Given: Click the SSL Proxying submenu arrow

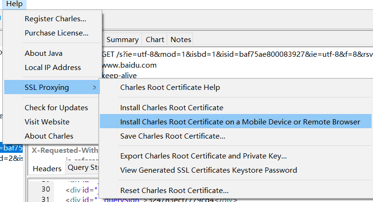Looking at the screenshot, I should [x=95, y=88].
